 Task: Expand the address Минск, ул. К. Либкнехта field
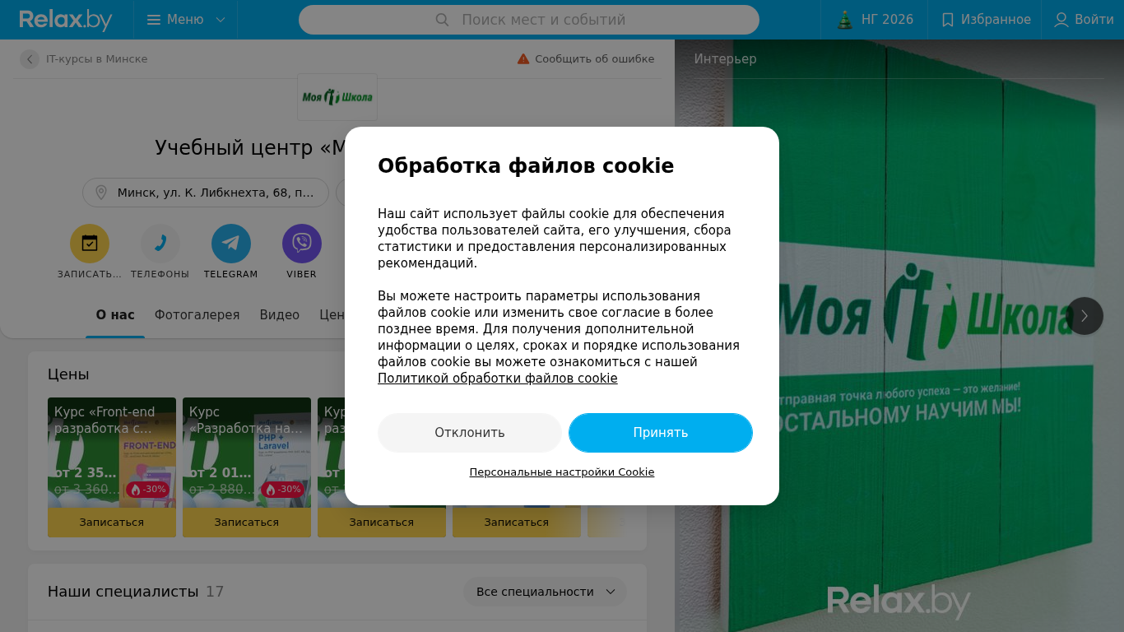(206, 193)
